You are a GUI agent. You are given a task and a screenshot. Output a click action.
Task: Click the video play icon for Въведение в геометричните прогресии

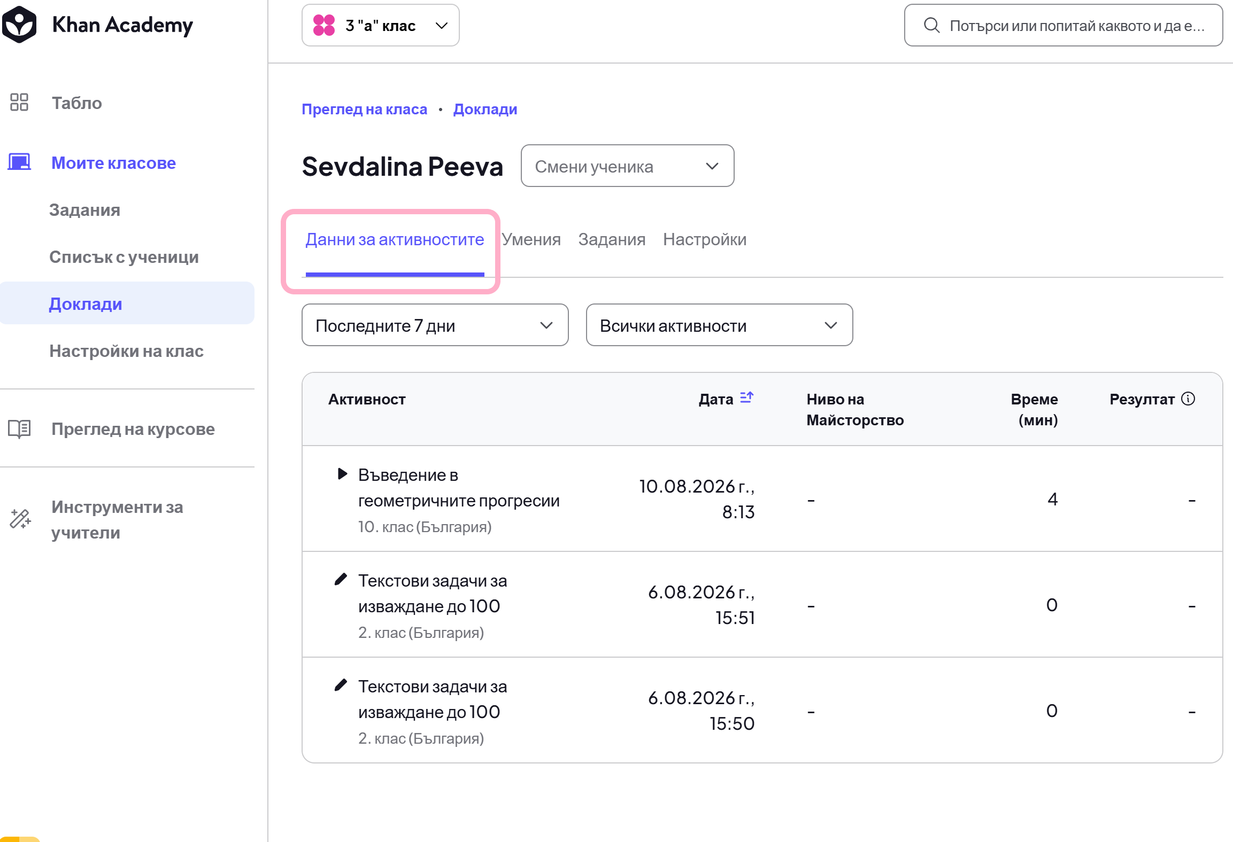click(x=342, y=473)
